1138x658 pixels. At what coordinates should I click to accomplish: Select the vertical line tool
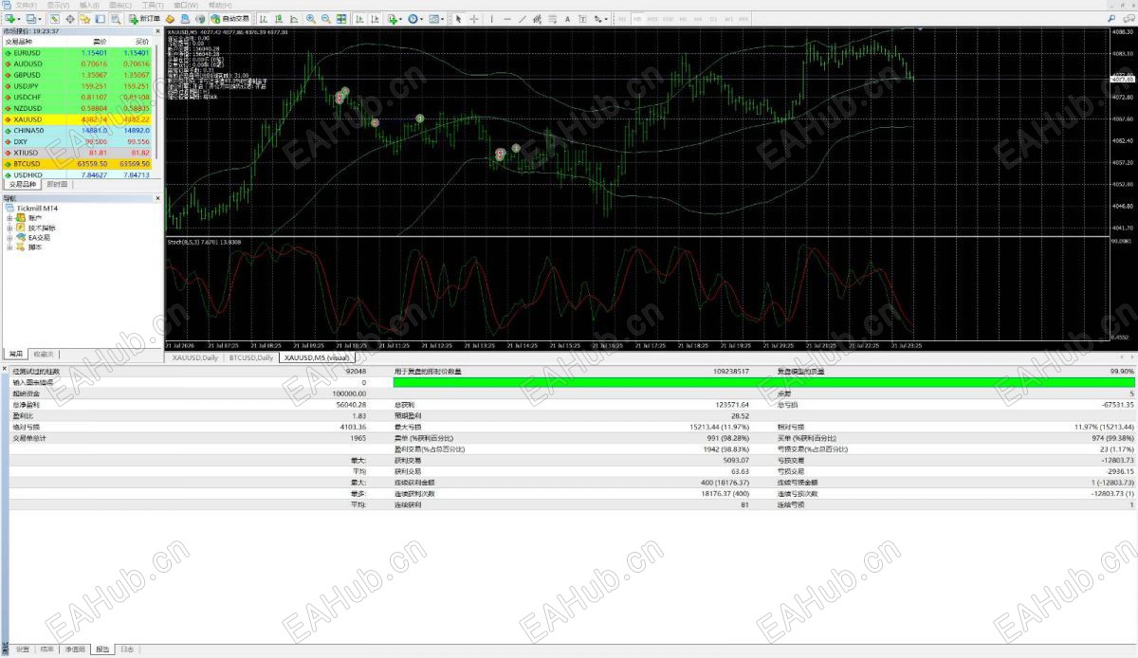click(x=491, y=19)
